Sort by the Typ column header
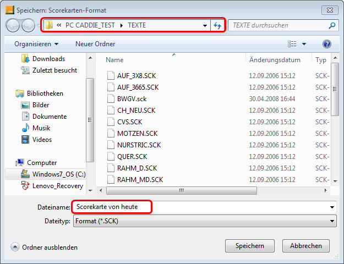 pyautogui.click(x=321, y=60)
